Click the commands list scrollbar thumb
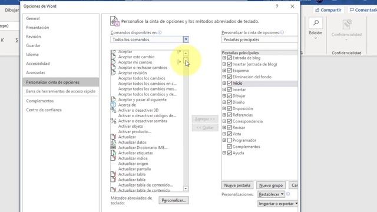Viewport: 377px width, 212px height. 186,60
